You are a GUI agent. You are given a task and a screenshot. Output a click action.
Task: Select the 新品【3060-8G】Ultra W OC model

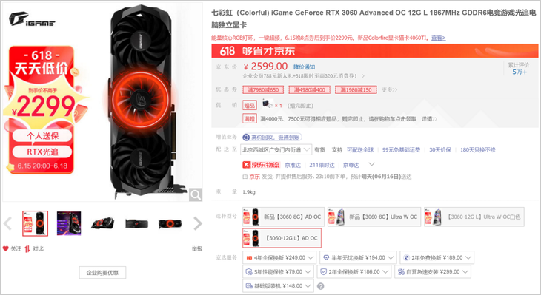(374, 217)
